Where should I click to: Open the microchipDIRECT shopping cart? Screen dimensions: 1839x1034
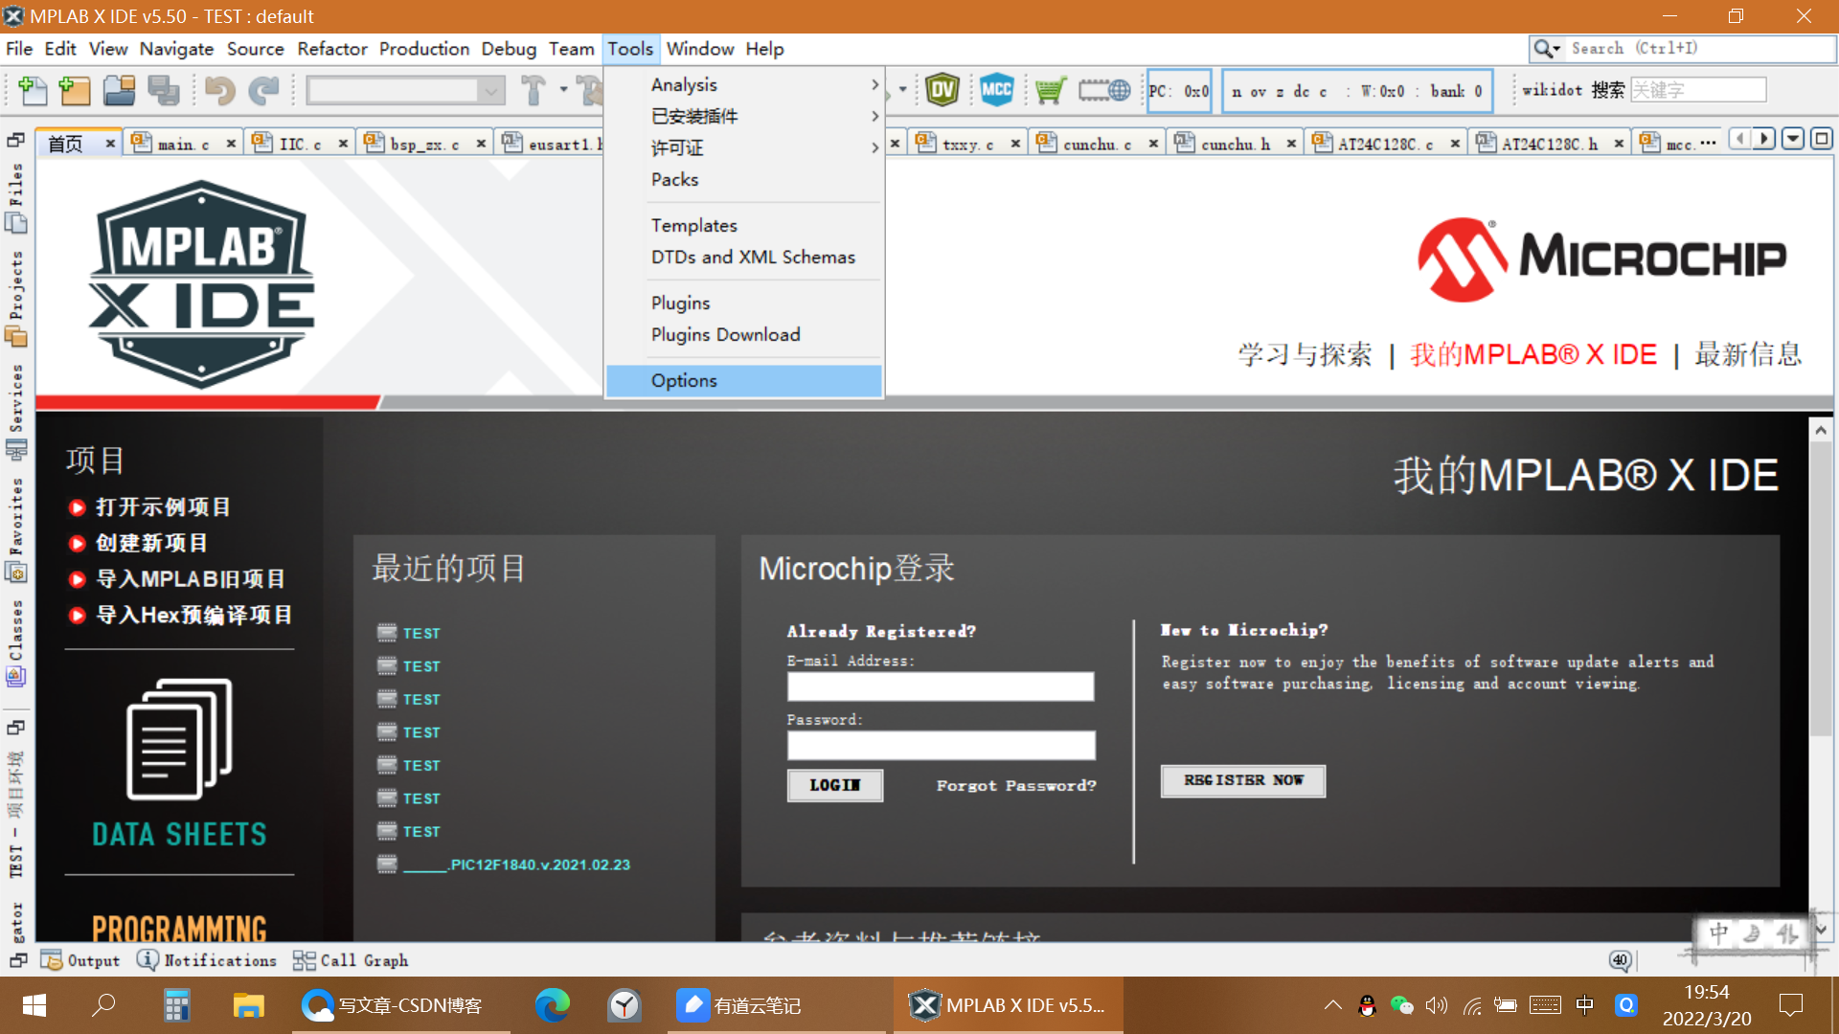[x=1050, y=89]
